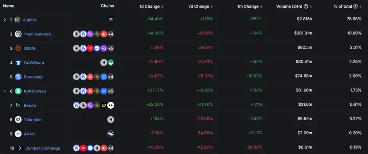The image size is (368, 154).
Task: Click the Starknet chain icon in AVNU row
Action: (111, 134)
